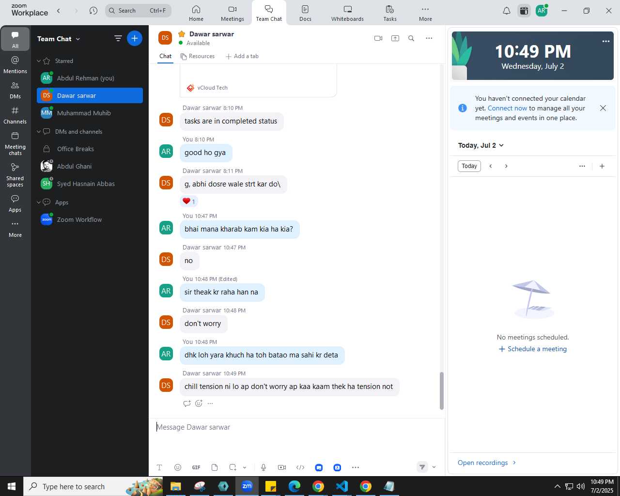620x496 pixels.
Task: Switch to the Tasks tab
Action: click(390, 13)
